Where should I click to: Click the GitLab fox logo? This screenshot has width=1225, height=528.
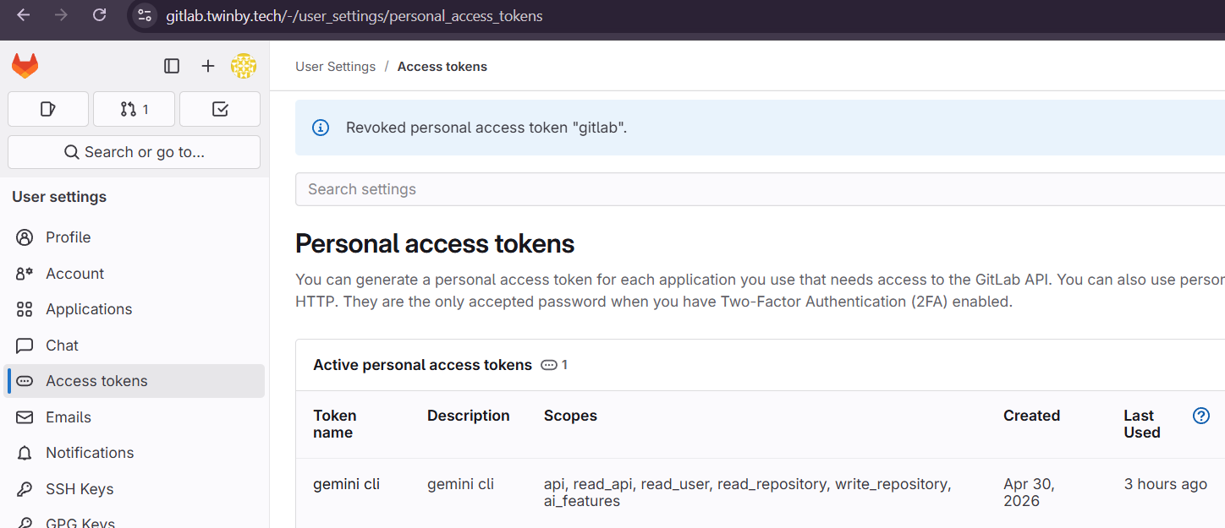(25, 66)
